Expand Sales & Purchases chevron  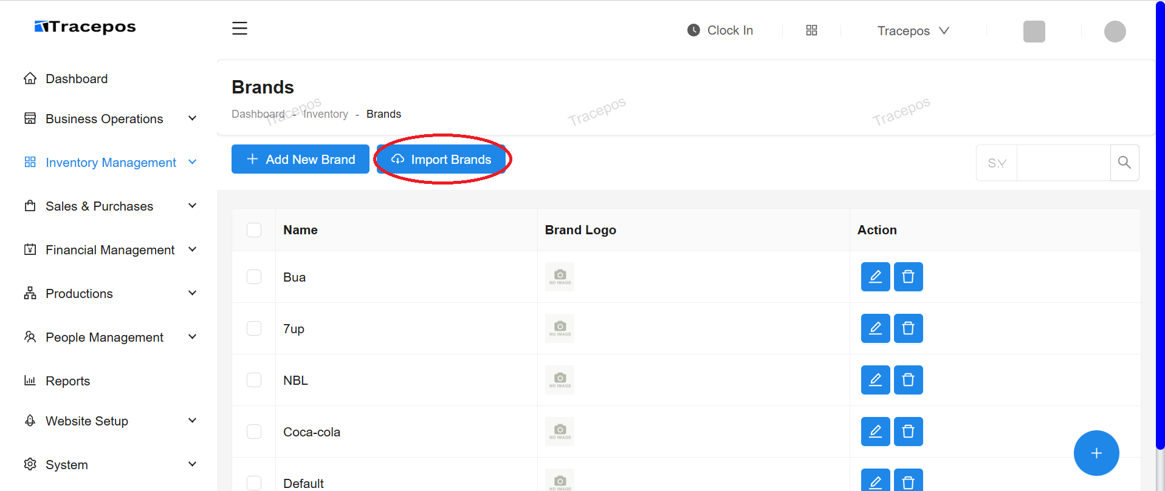point(192,206)
